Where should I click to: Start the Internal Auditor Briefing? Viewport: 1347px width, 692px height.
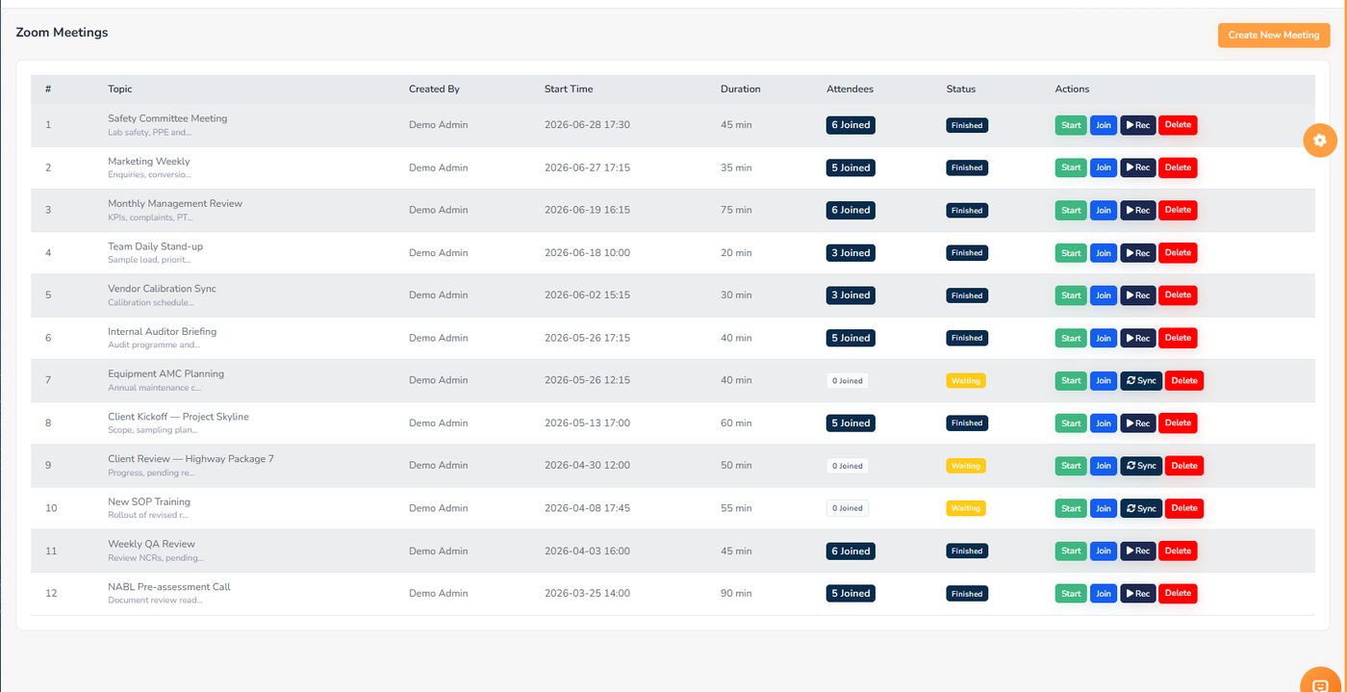(1071, 338)
